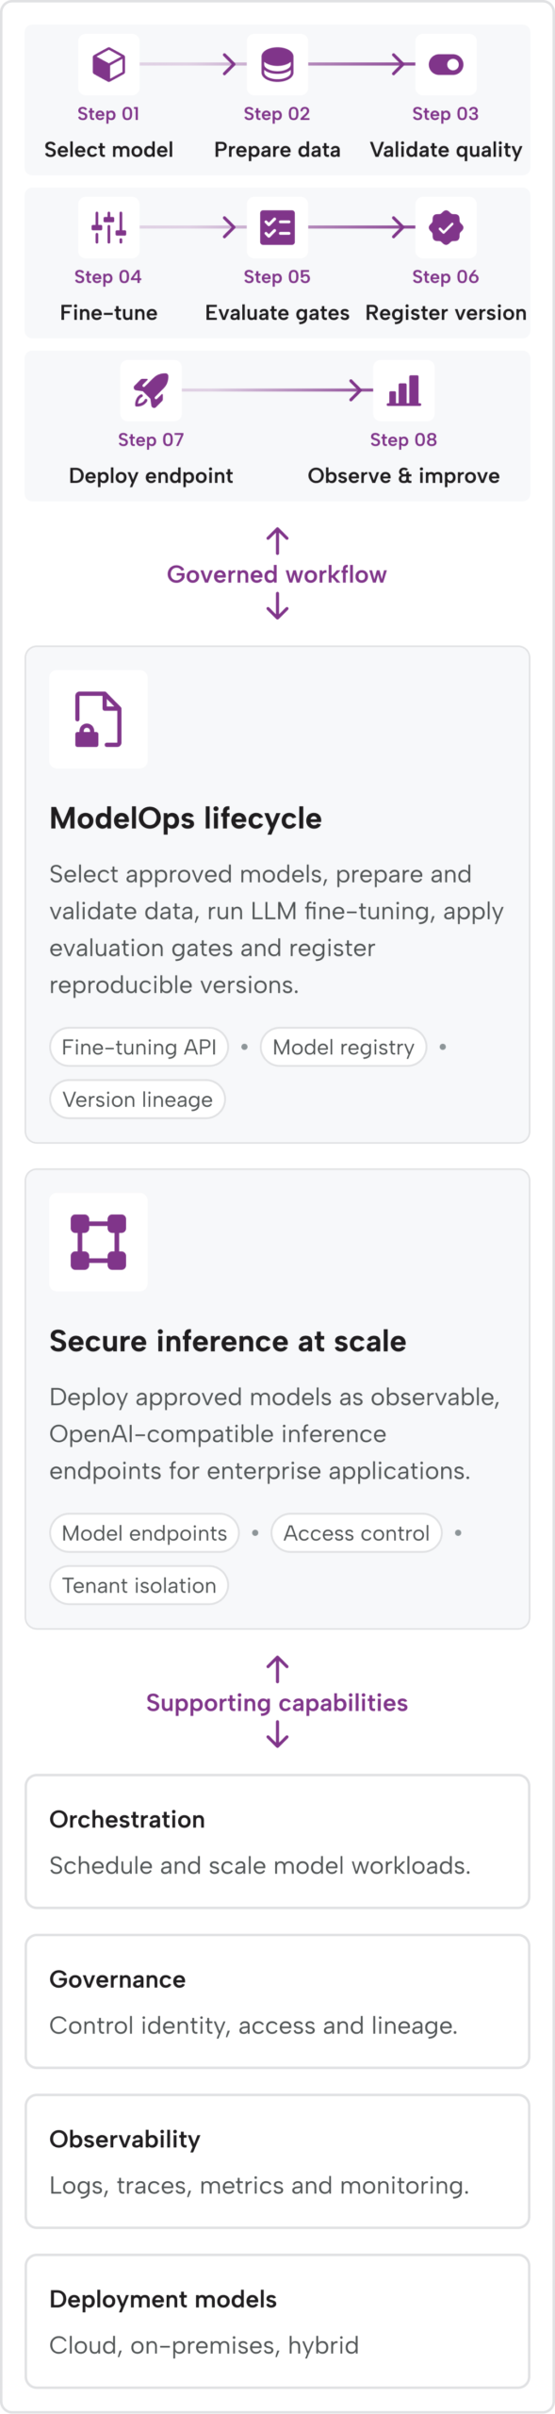
Task: Select the Fine-tuning API tag
Action: pos(139,1047)
